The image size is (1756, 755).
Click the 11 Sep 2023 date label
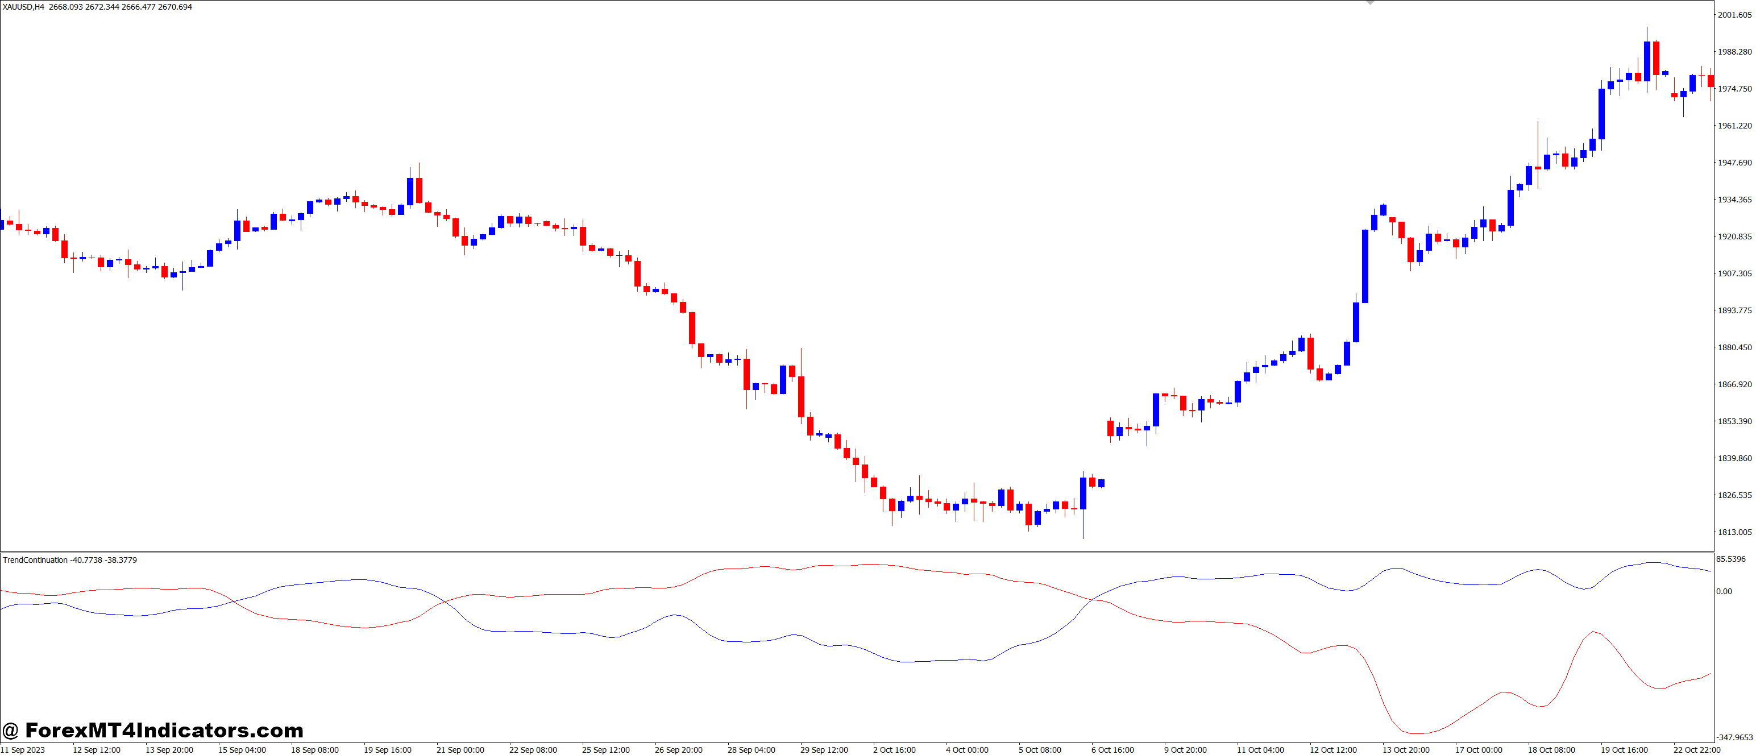23,749
